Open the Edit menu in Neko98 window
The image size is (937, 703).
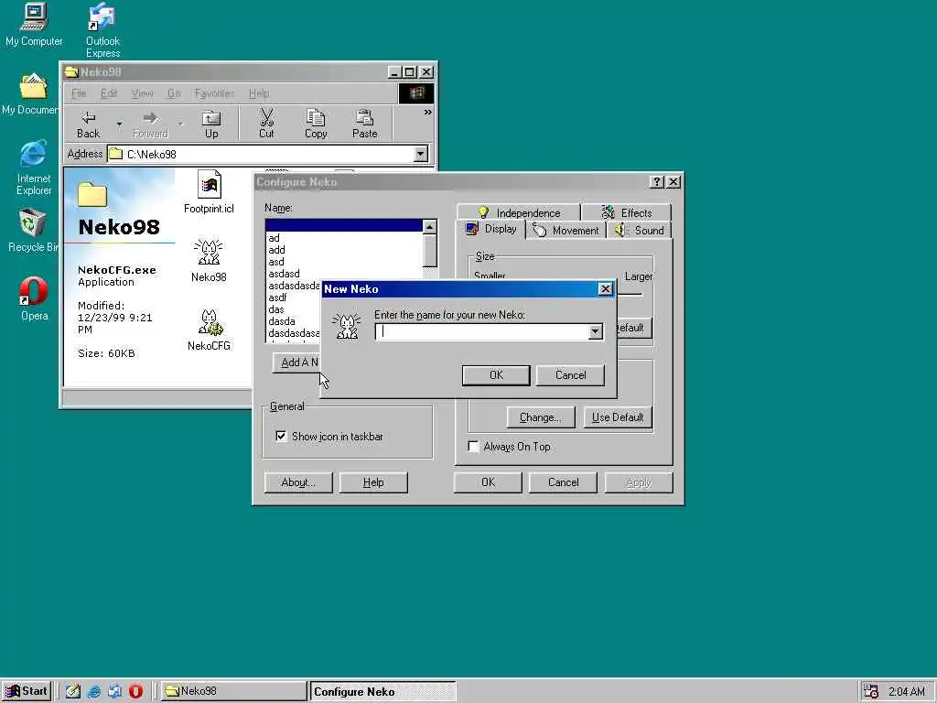[x=109, y=93]
